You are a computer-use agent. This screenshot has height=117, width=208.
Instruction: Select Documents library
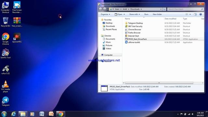click(x=109, y=39)
